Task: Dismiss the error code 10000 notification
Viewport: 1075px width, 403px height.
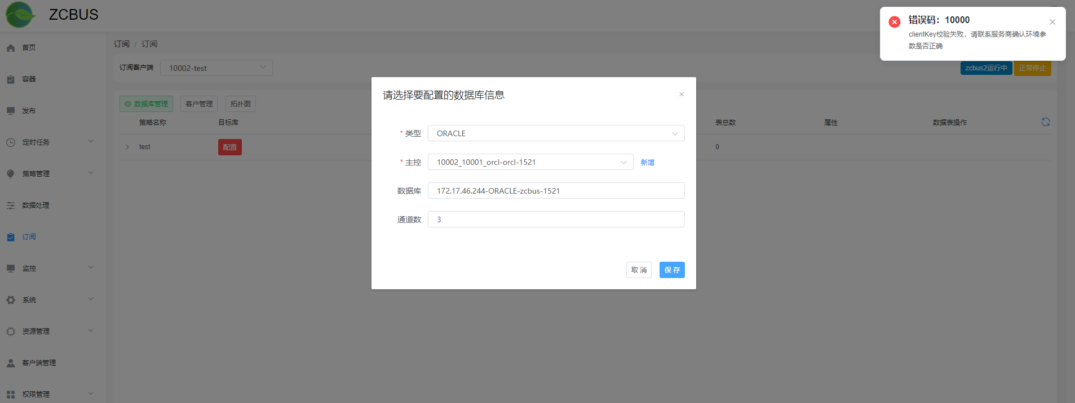Action: [1052, 22]
